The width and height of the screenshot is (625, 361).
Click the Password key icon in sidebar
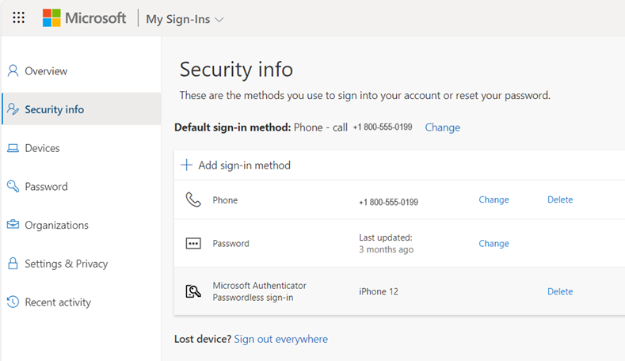point(13,187)
